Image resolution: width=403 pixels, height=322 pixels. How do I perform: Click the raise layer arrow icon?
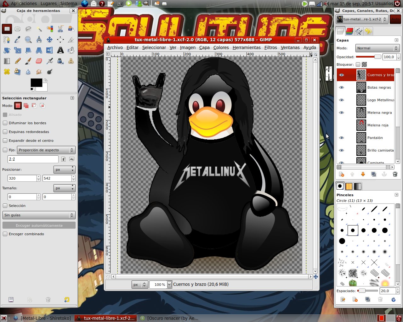[x=352, y=174]
